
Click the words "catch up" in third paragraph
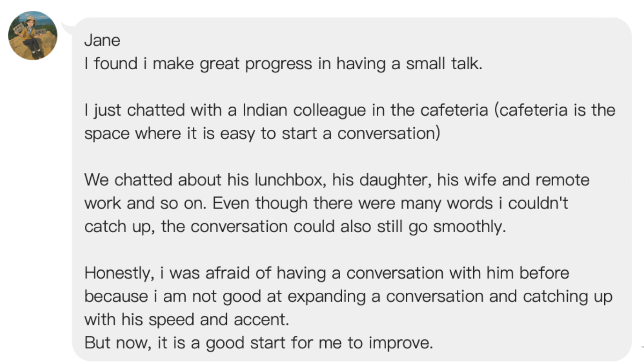pos(119,227)
